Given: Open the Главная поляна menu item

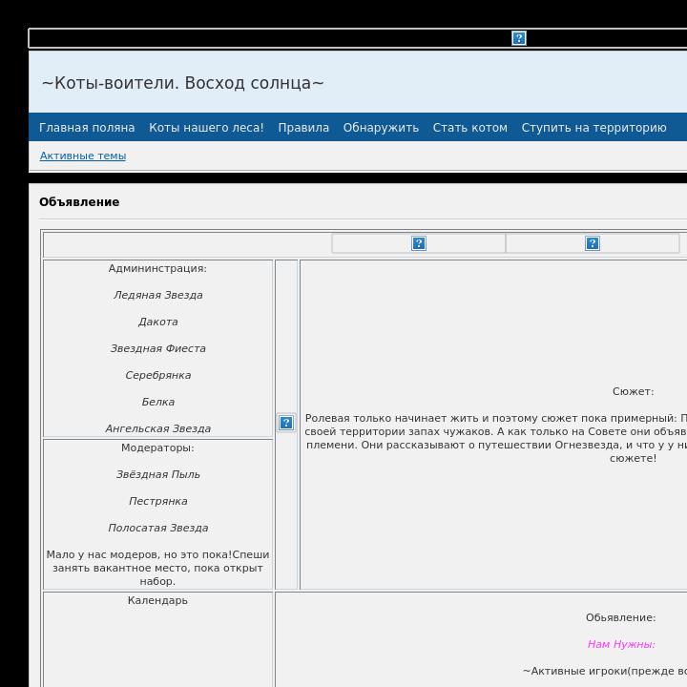Looking at the screenshot, I should (87, 128).
